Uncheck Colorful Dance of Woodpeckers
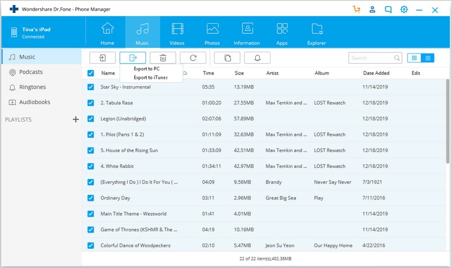 point(91,245)
